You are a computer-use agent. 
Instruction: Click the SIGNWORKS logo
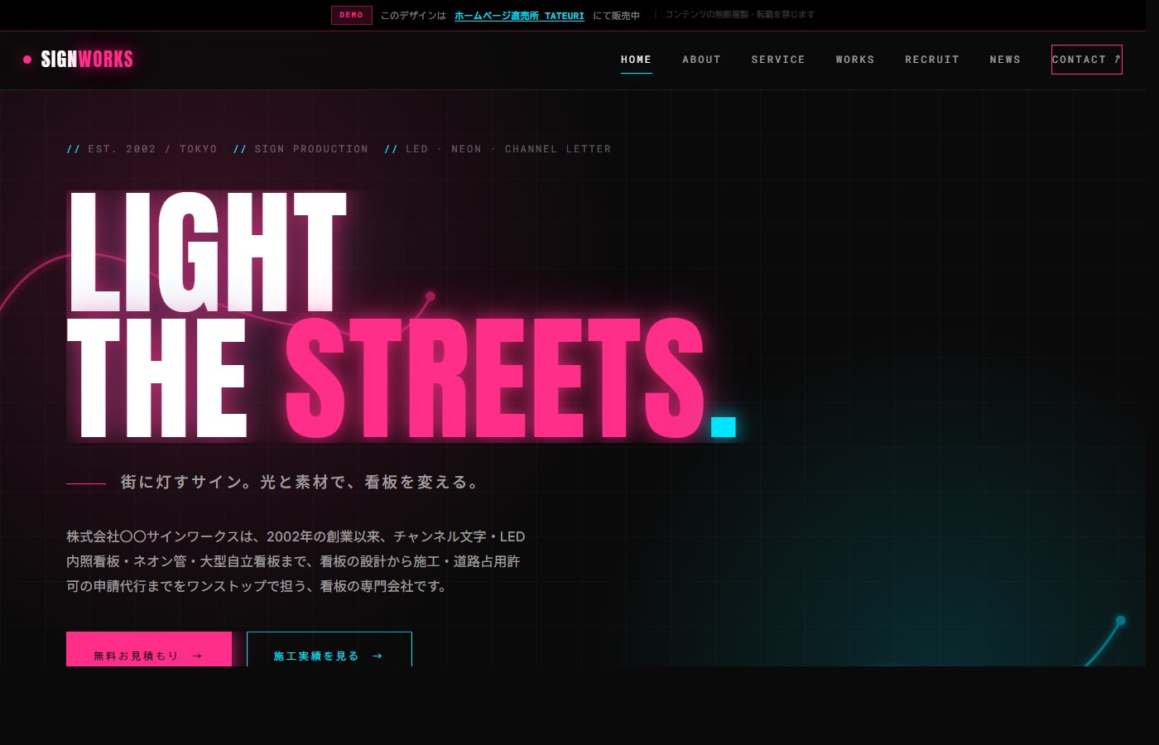point(79,60)
